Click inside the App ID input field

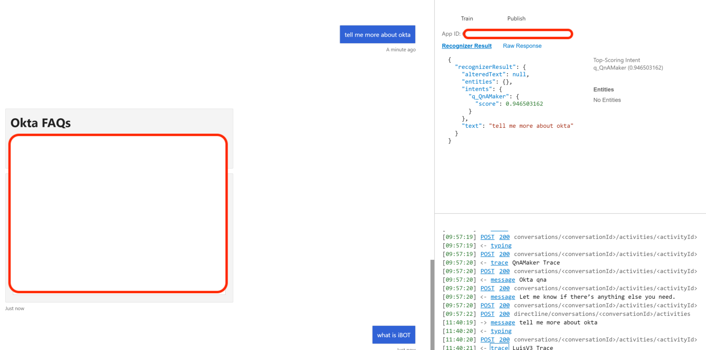point(518,34)
